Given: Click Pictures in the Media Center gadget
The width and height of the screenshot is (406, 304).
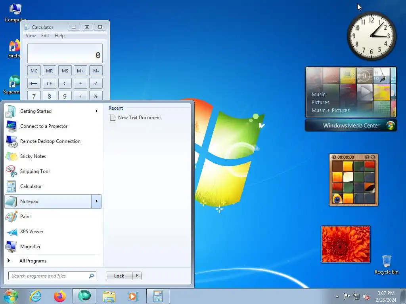Looking at the screenshot, I should (320, 103).
